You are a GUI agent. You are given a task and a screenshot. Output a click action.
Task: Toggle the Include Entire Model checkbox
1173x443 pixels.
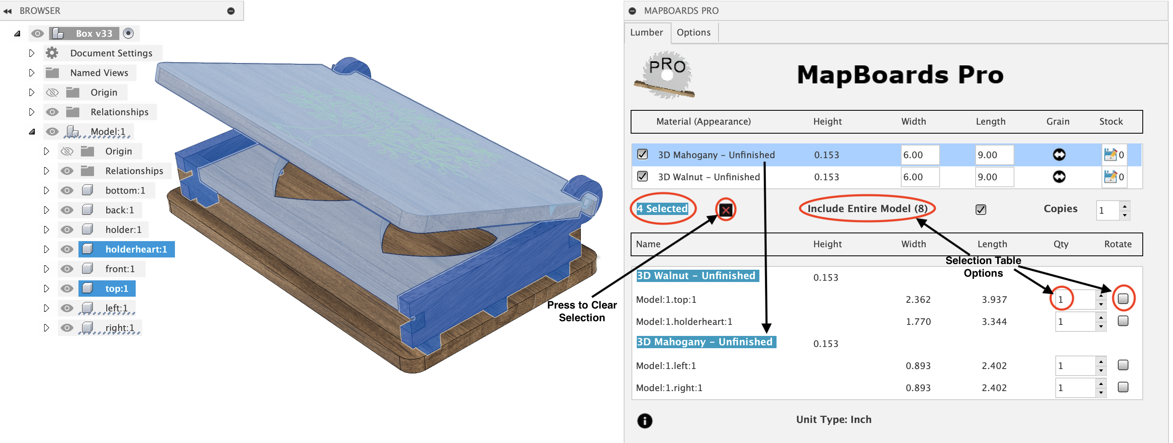[x=980, y=209]
